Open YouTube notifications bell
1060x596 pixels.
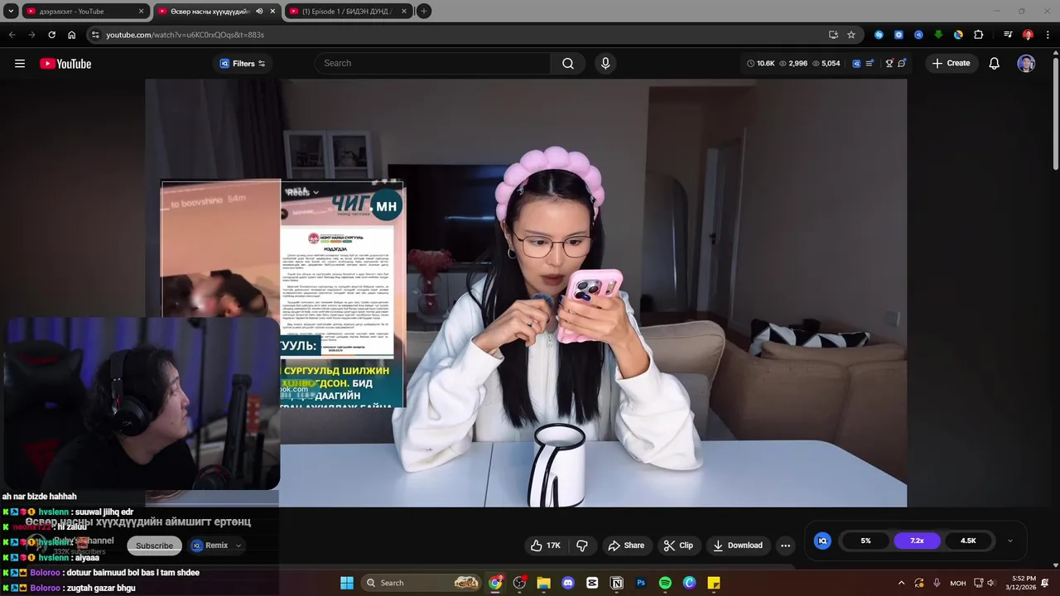coord(994,64)
